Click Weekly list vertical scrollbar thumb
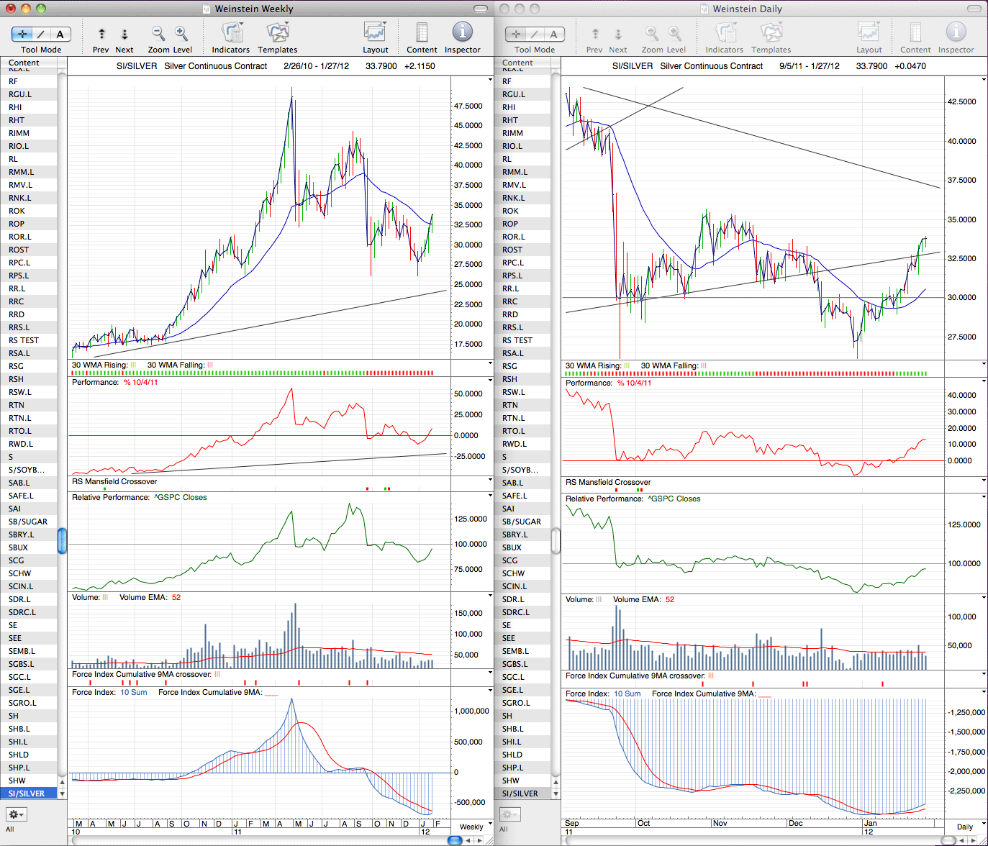 click(63, 541)
